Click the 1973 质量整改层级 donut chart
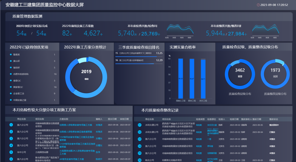The width and height of the screenshot is (296, 162). tap(275, 72)
